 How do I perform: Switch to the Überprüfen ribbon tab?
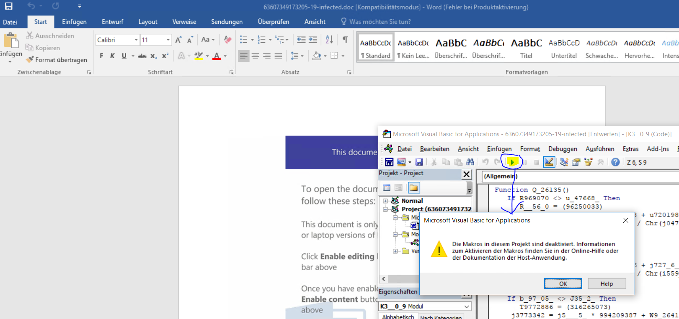[274, 22]
